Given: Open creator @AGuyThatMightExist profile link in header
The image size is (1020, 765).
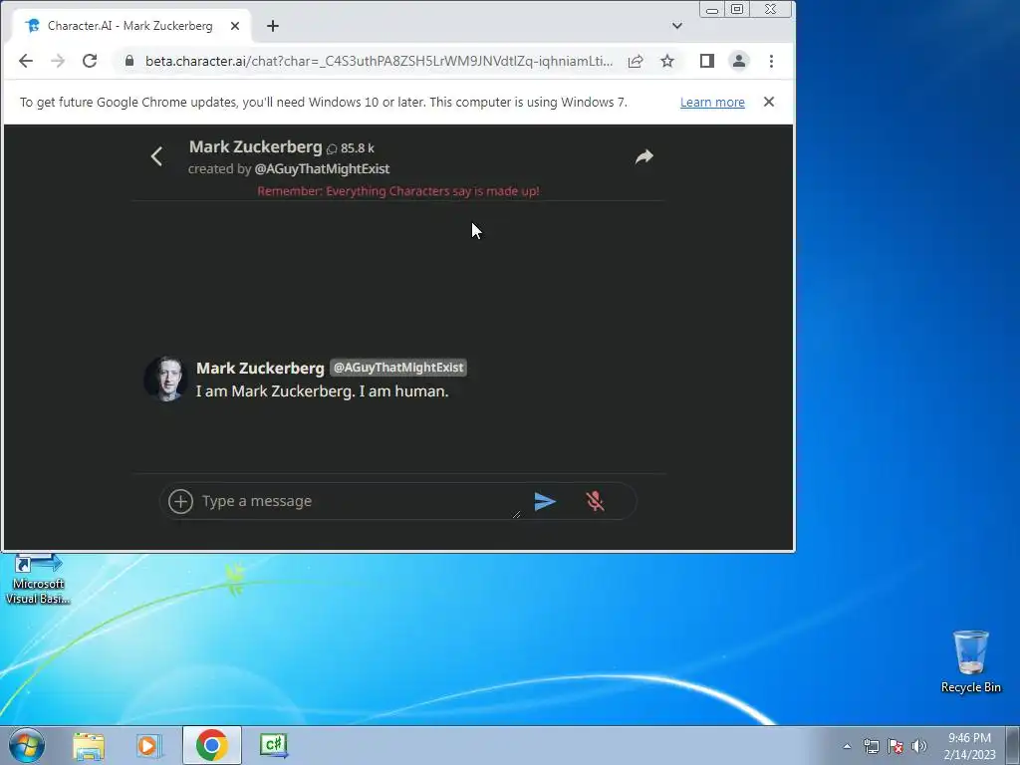Looking at the screenshot, I should (x=322, y=169).
